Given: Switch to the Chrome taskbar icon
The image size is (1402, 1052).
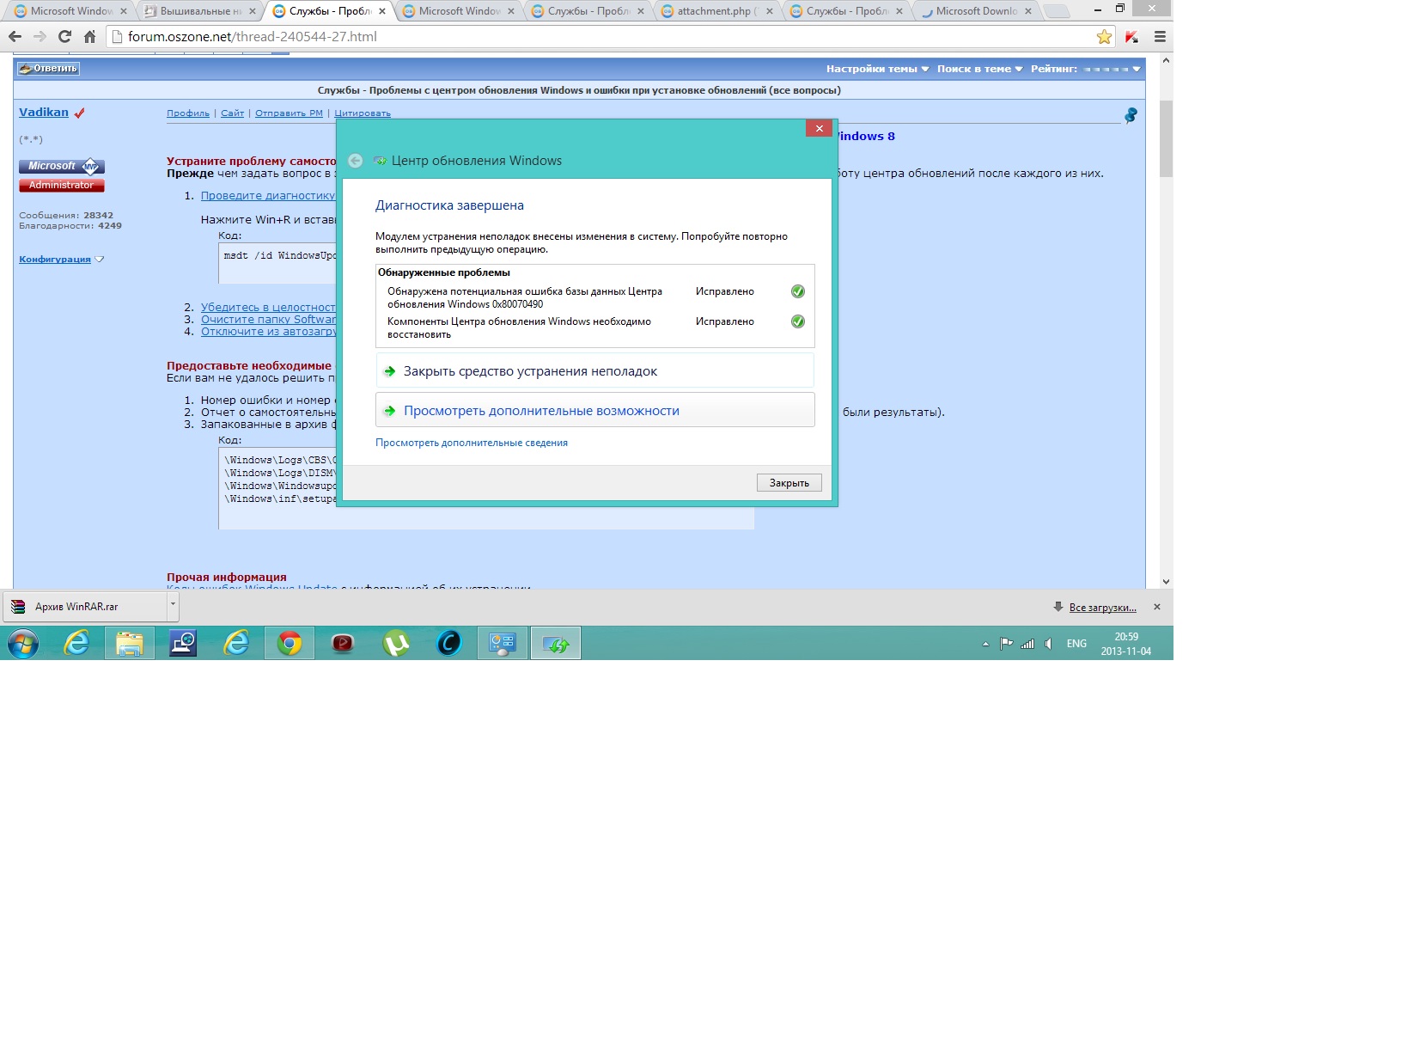Looking at the screenshot, I should point(290,643).
